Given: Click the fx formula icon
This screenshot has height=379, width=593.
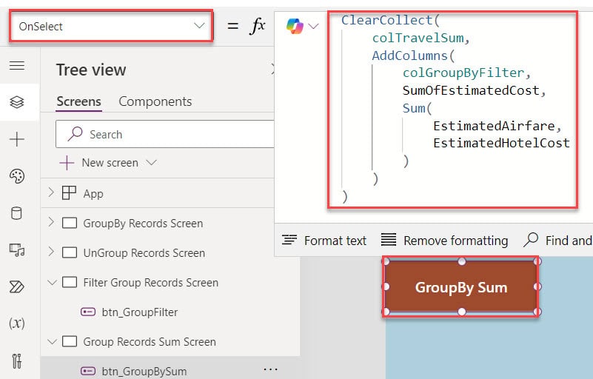Looking at the screenshot, I should pos(258,26).
